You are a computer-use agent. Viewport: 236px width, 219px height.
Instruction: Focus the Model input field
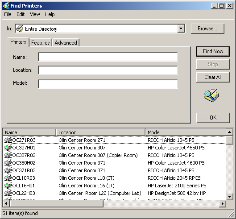point(108,84)
